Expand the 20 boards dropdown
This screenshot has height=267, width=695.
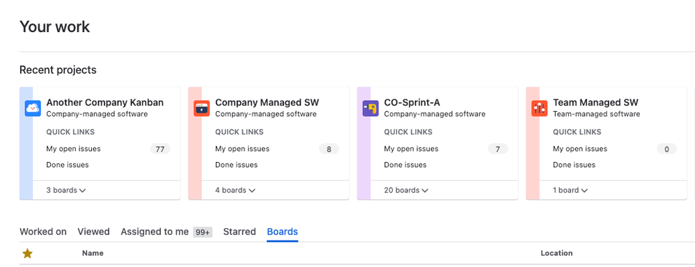(x=406, y=191)
